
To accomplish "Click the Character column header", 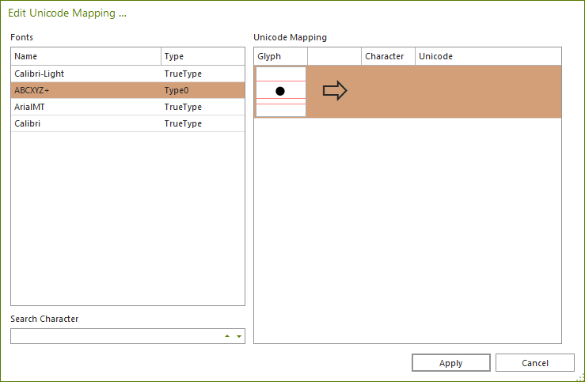I will point(388,56).
